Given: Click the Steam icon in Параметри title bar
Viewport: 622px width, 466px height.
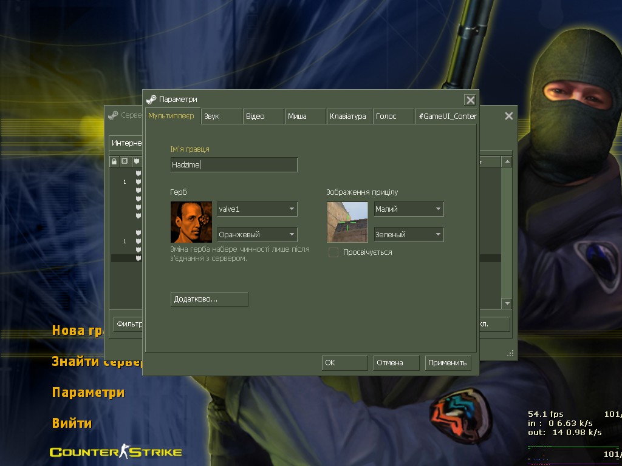Looking at the screenshot, I should (x=151, y=100).
